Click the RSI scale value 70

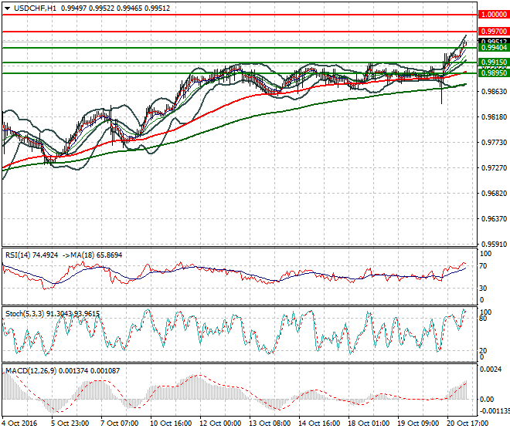[x=483, y=266]
